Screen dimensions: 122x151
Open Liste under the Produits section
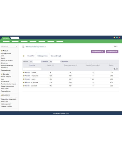click(3, 56)
